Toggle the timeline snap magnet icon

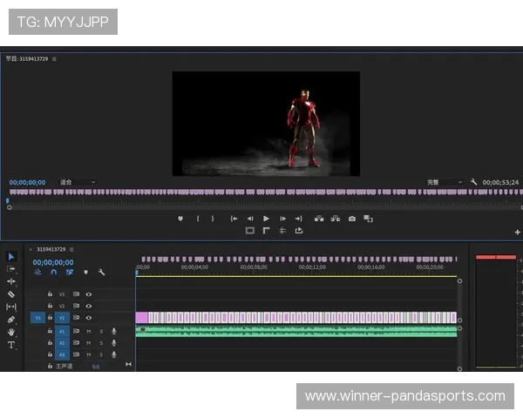point(53,273)
